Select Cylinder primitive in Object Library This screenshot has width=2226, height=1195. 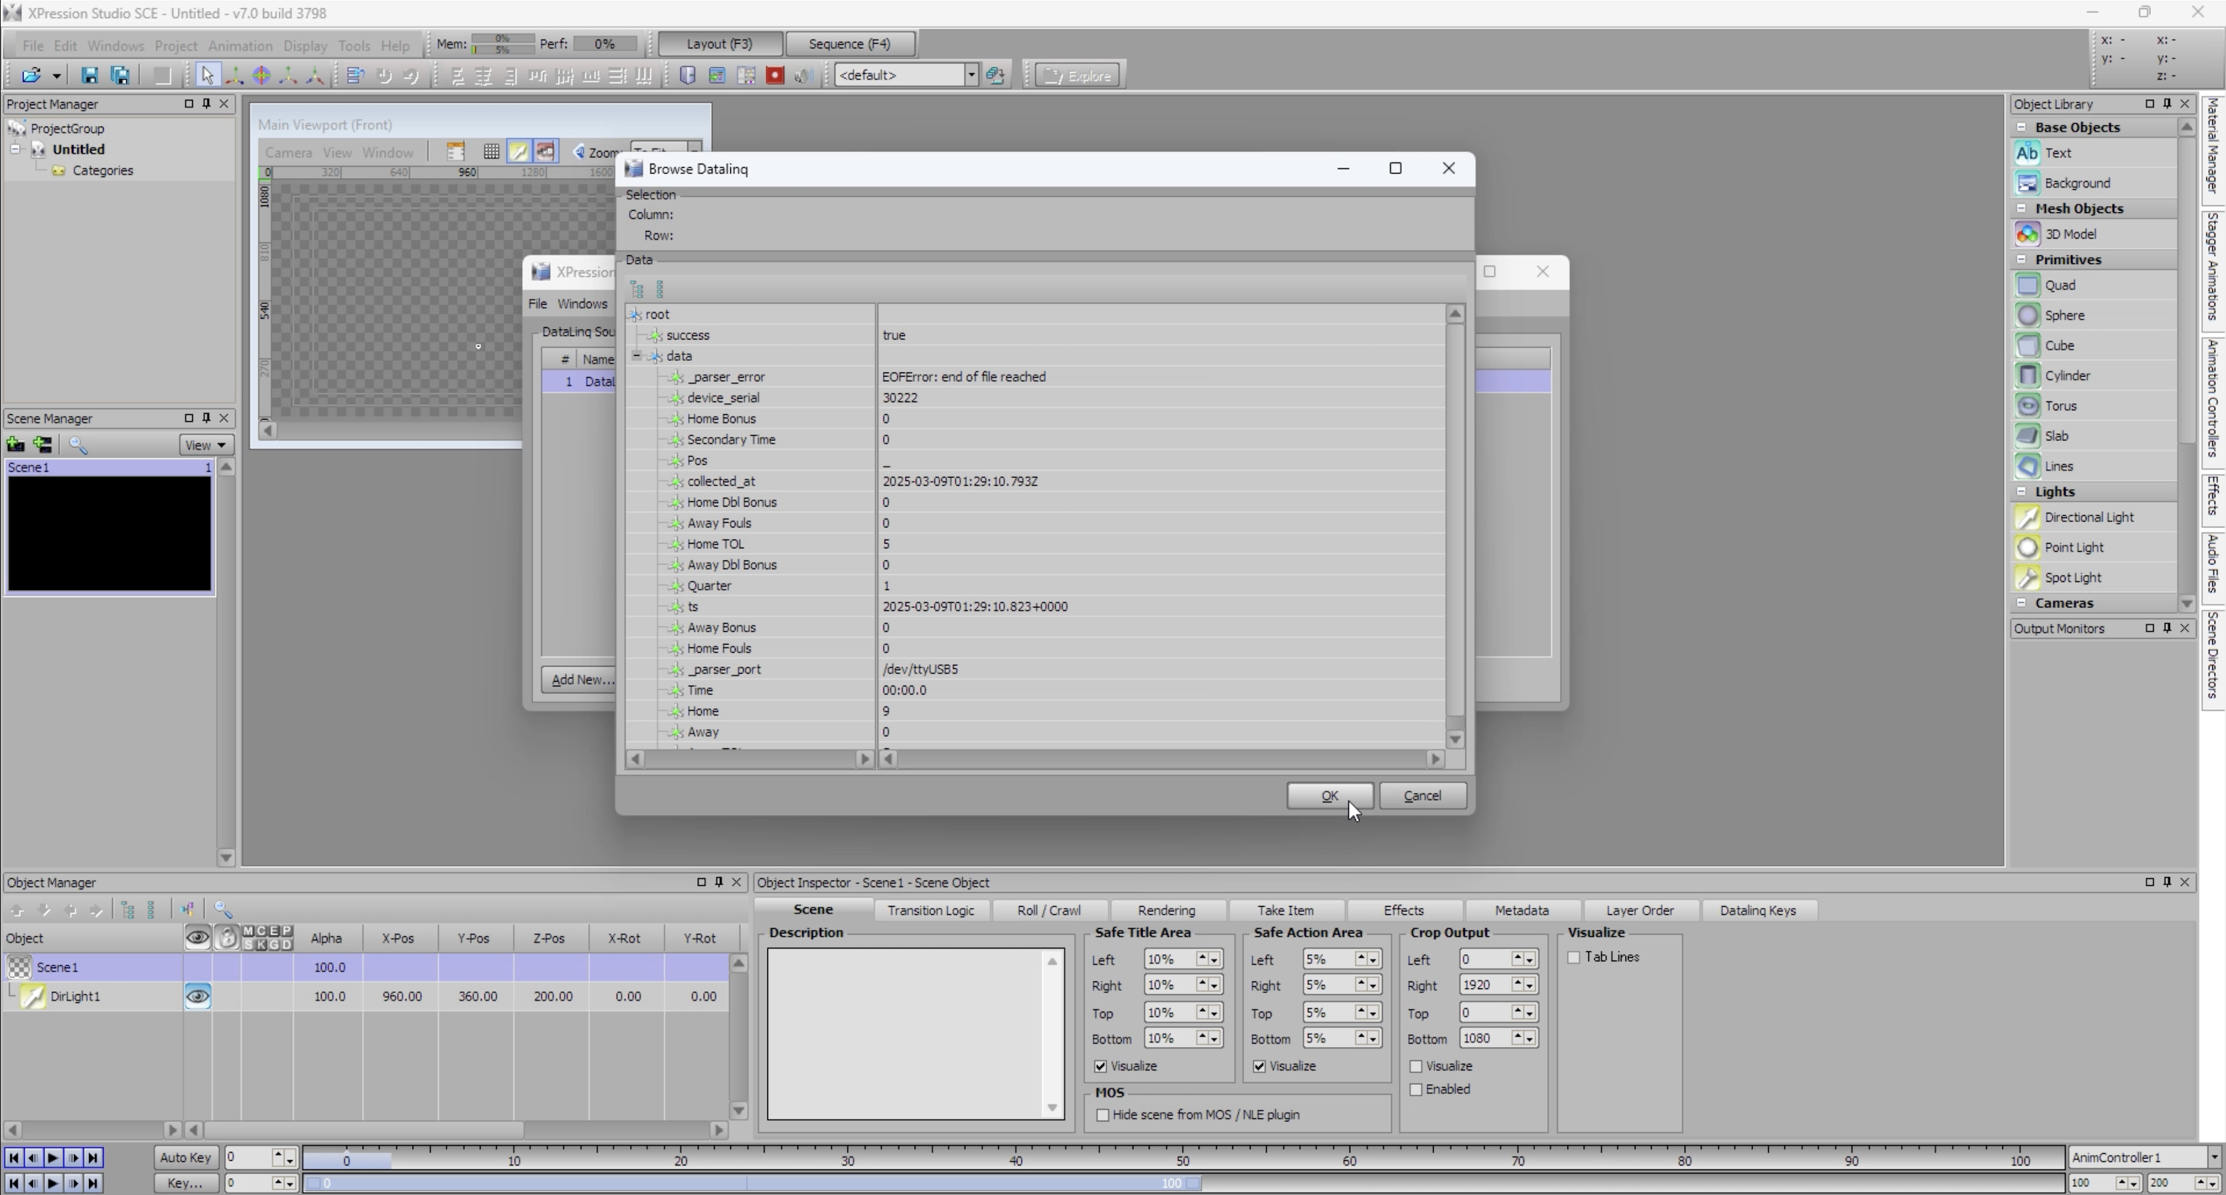point(2094,376)
